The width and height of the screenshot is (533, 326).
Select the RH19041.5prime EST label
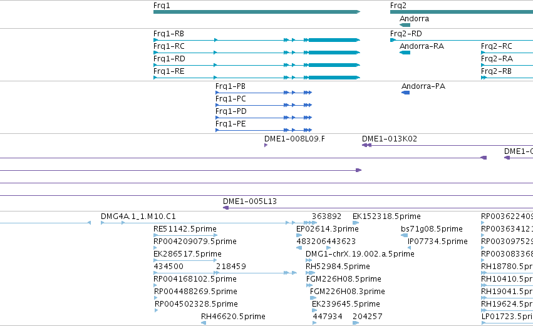pyautogui.click(x=507, y=292)
